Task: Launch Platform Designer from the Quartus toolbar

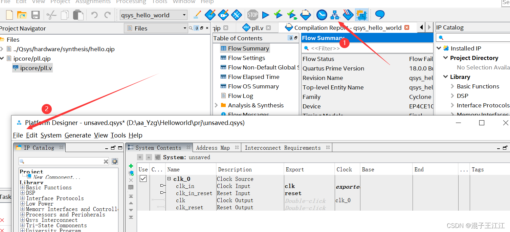Action: [335, 15]
